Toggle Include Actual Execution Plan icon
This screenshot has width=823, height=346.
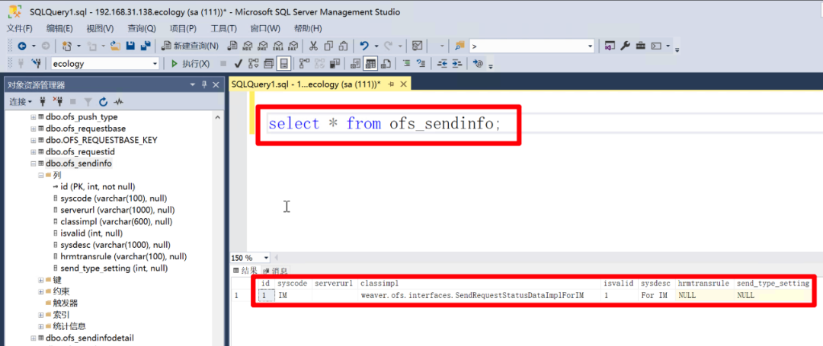(x=304, y=63)
